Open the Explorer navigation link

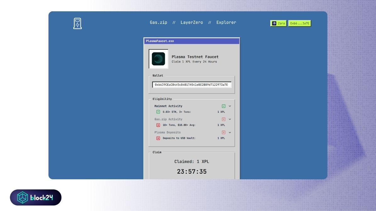226,23
